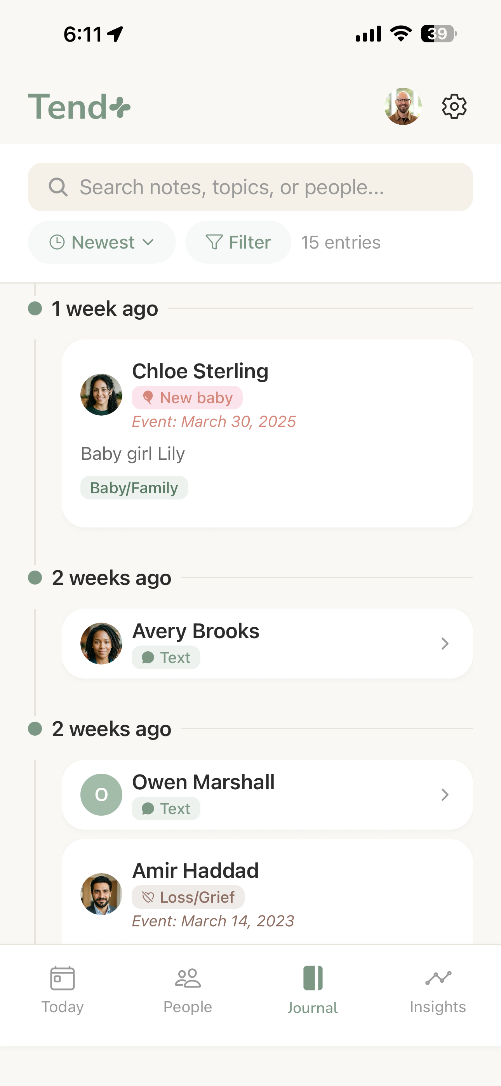Tap the Tend clover logo
The width and height of the screenshot is (501, 1086).
(x=79, y=107)
